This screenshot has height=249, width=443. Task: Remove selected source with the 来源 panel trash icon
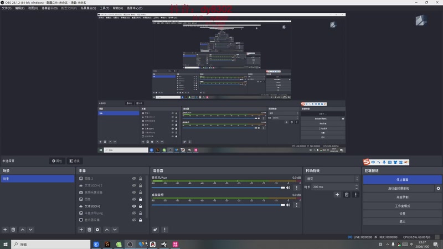click(89, 230)
